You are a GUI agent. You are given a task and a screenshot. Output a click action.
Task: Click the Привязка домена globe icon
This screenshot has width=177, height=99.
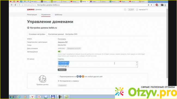[x=42, y=79]
